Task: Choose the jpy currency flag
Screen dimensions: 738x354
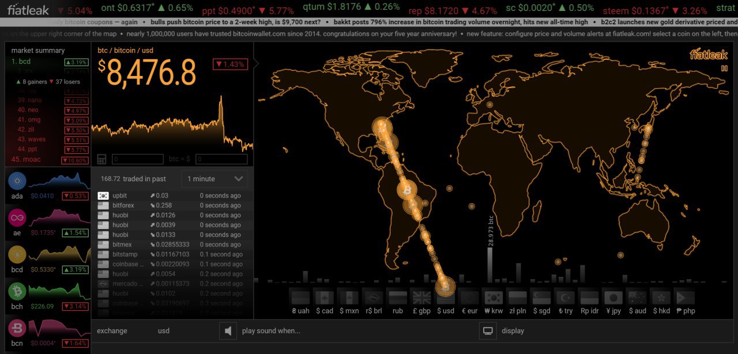Action: 613,298
